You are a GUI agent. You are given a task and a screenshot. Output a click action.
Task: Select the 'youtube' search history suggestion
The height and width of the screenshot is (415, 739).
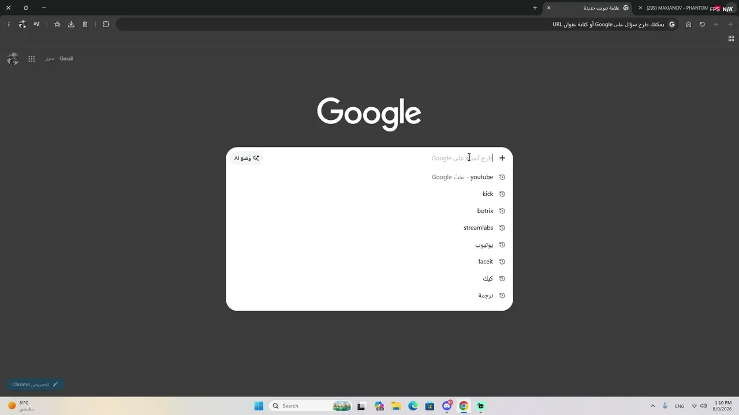click(x=369, y=177)
